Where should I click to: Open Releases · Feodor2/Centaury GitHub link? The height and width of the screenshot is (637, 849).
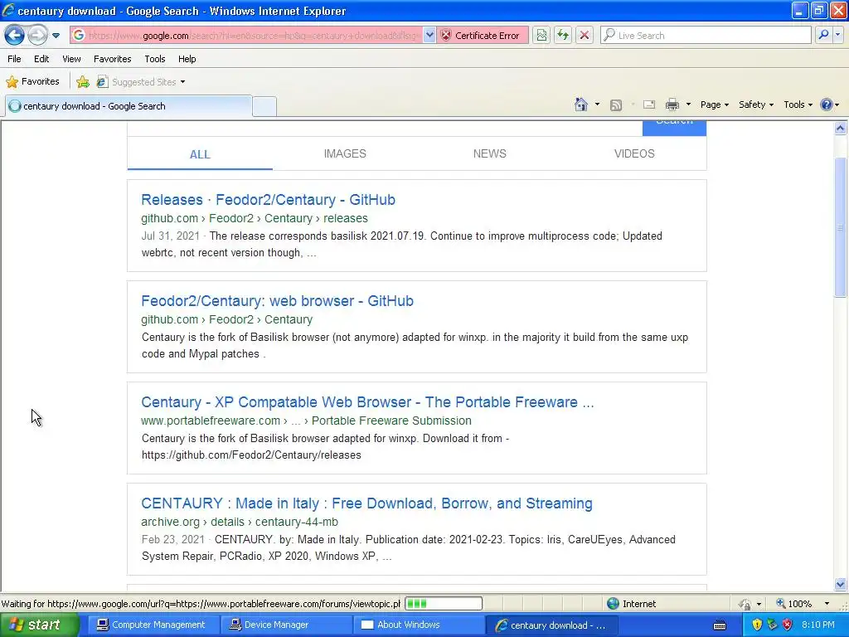pyautogui.click(x=268, y=200)
